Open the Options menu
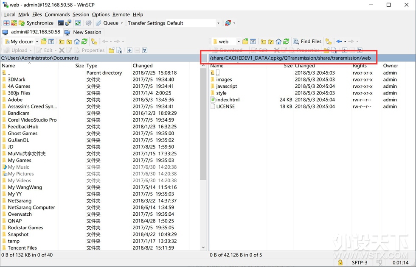The image size is (416, 267). pos(101,14)
